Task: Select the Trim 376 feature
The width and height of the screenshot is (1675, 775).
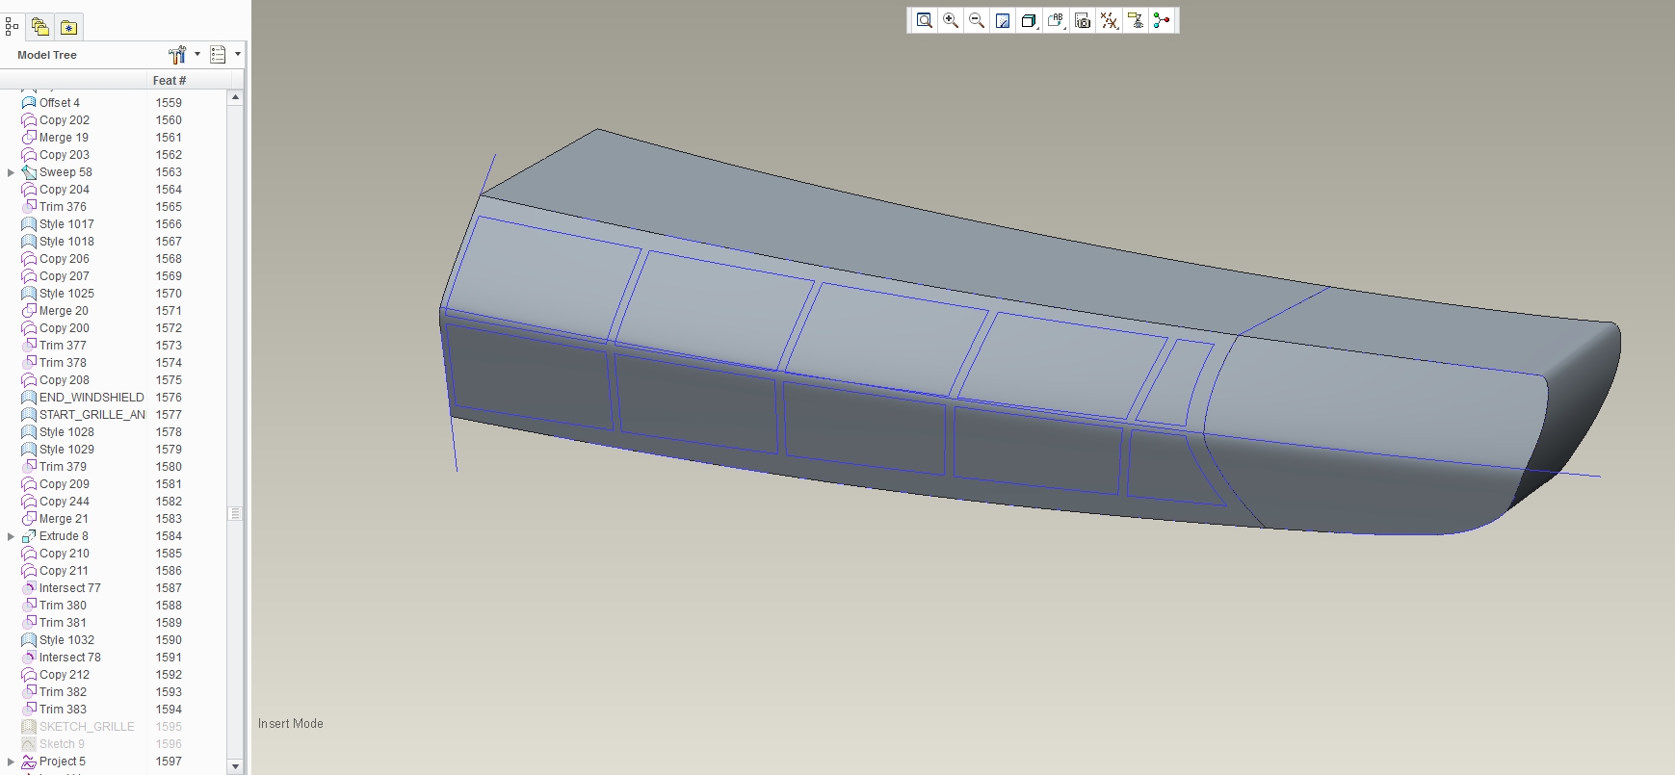Action: coord(63,207)
